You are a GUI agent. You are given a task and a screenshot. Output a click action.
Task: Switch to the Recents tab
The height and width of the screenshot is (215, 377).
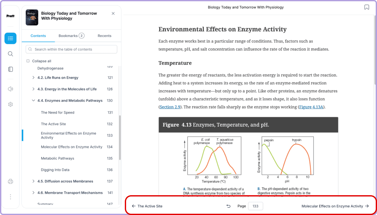(104, 36)
